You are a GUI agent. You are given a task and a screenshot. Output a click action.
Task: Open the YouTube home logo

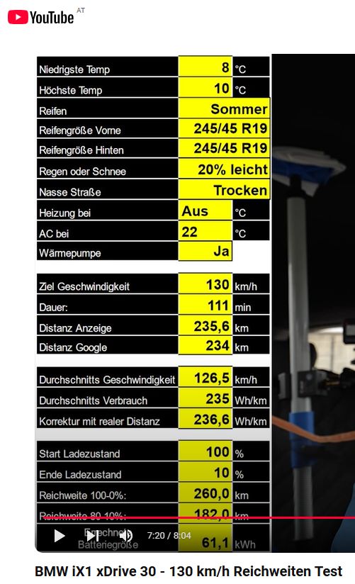point(41,17)
